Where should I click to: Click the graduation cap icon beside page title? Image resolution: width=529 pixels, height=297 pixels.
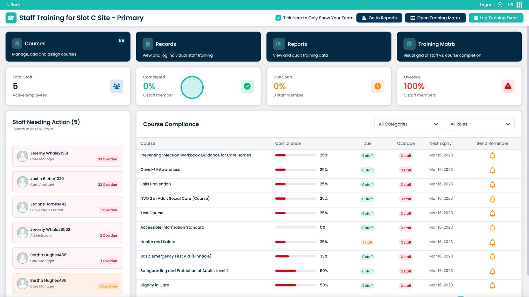pos(11,18)
